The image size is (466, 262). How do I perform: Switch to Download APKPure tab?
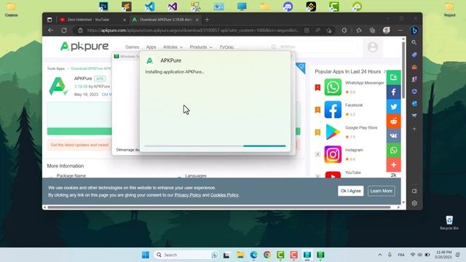click(165, 20)
